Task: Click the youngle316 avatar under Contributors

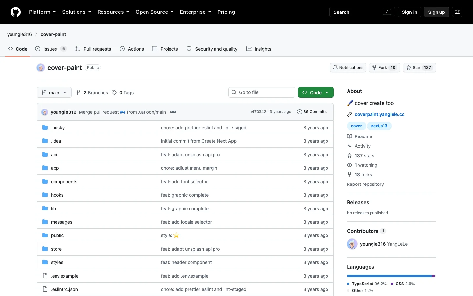Action: (x=352, y=244)
